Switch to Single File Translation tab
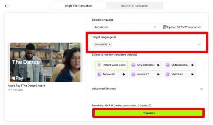 (78, 6)
